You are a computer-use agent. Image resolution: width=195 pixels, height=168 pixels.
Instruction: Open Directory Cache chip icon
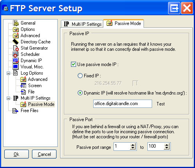tap(16, 42)
